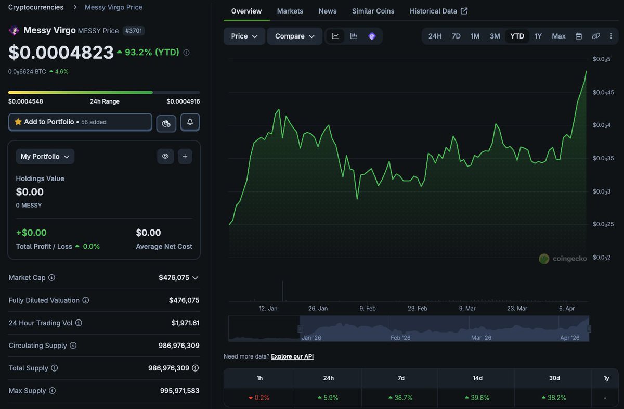Image resolution: width=624 pixels, height=409 pixels.
Task: Click the $0.0004916 24h high value
Action: point(183,101)
